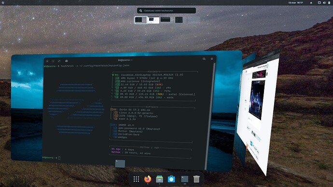
Task: Open the battery system menu in top bar
Action: [329, 3]
